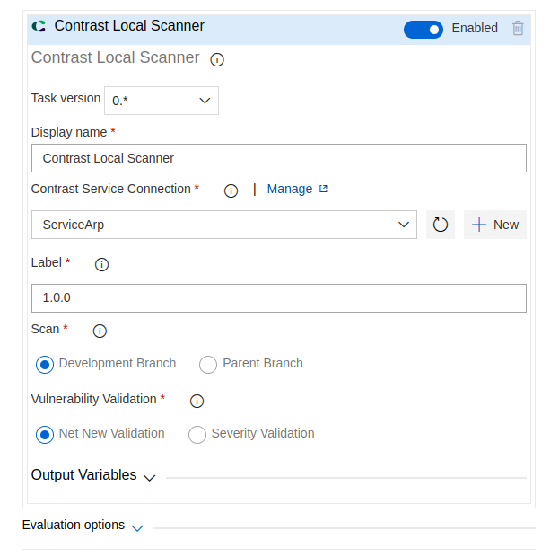Select Severity Validation radio option
Screen dimensions: 559x557
(197, 435)
